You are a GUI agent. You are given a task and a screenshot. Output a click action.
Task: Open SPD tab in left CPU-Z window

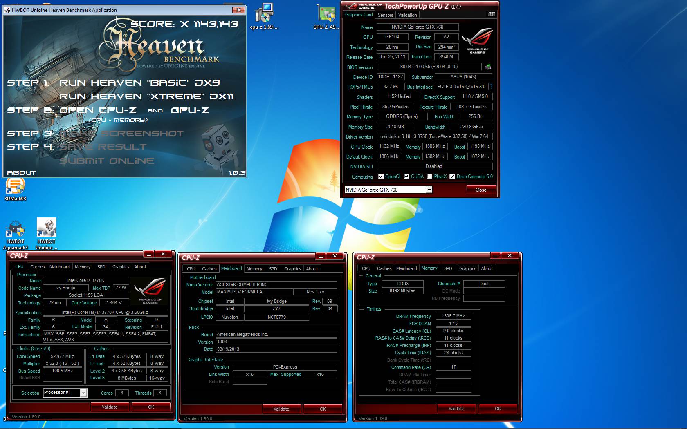(101, 267)
